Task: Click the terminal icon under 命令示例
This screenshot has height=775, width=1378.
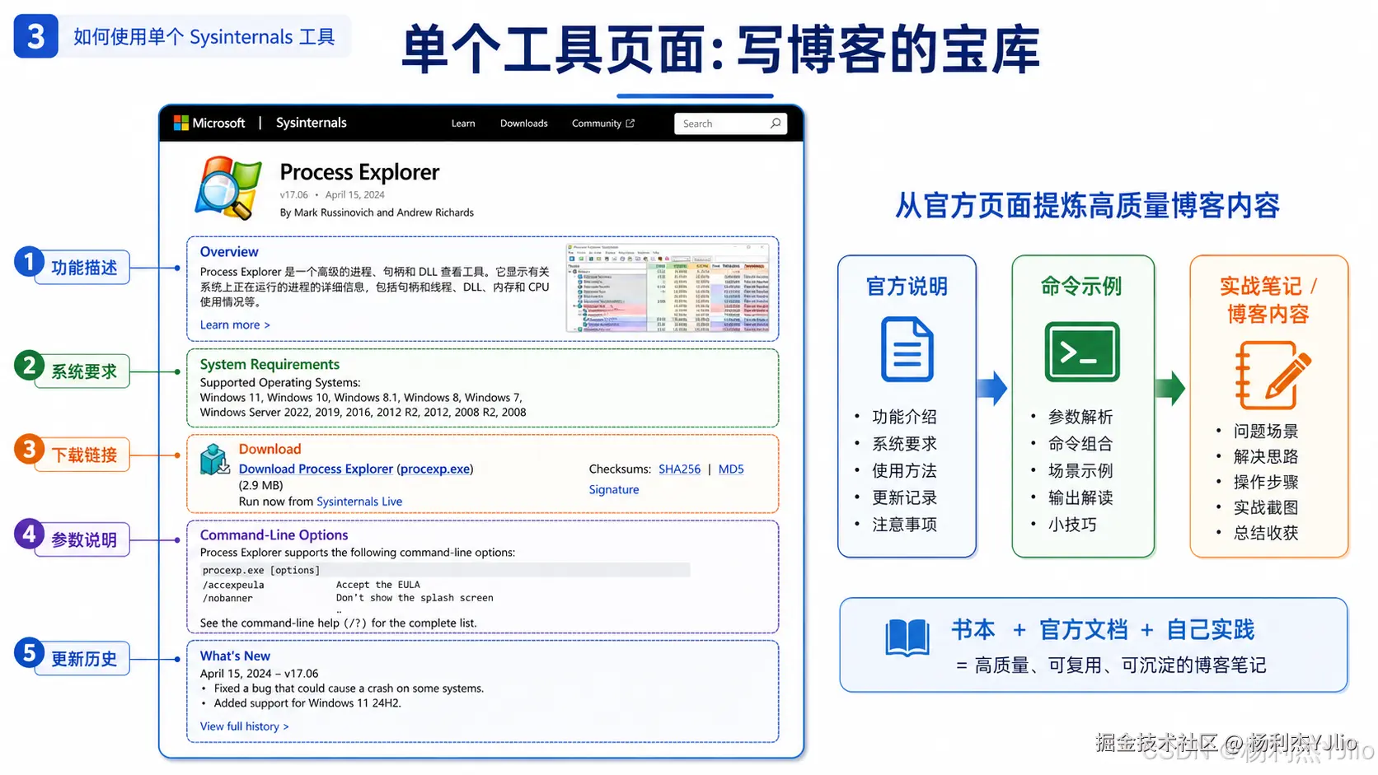Action: tap(1082, 352)
